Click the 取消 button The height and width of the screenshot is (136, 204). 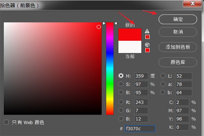[x=178, y=32]
